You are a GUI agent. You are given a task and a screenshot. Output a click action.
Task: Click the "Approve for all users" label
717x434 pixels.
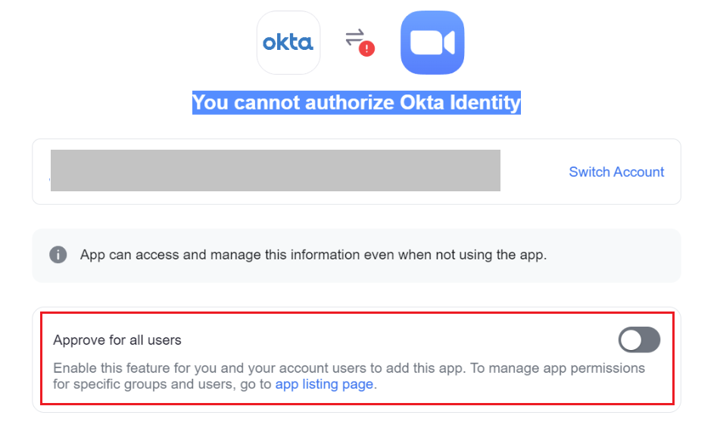point(117,340)
